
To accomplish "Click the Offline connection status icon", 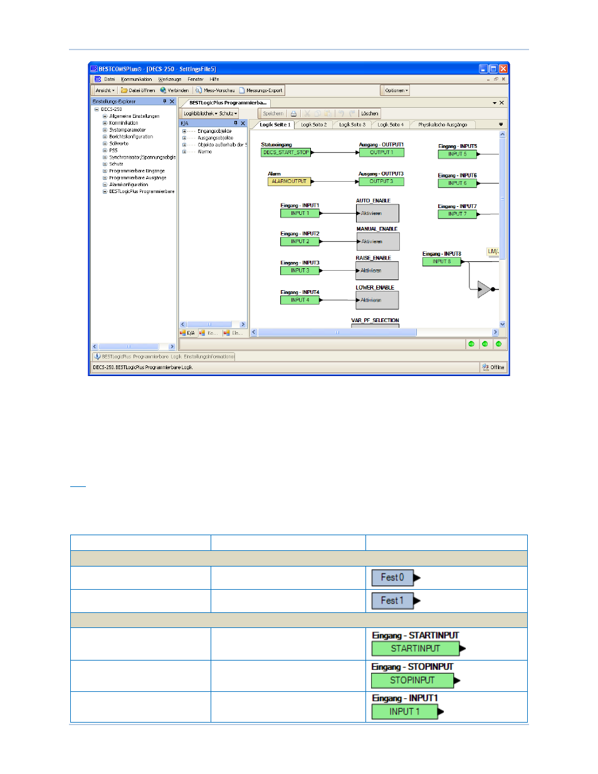I will (485, 367).
